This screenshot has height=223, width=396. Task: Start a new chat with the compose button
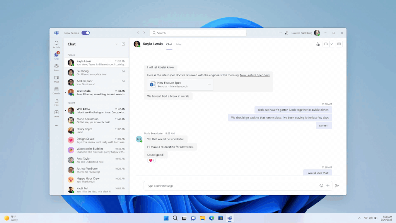(123, 44)
